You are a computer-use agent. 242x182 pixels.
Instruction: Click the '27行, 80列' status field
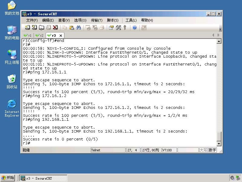click(x=151, y=150)
